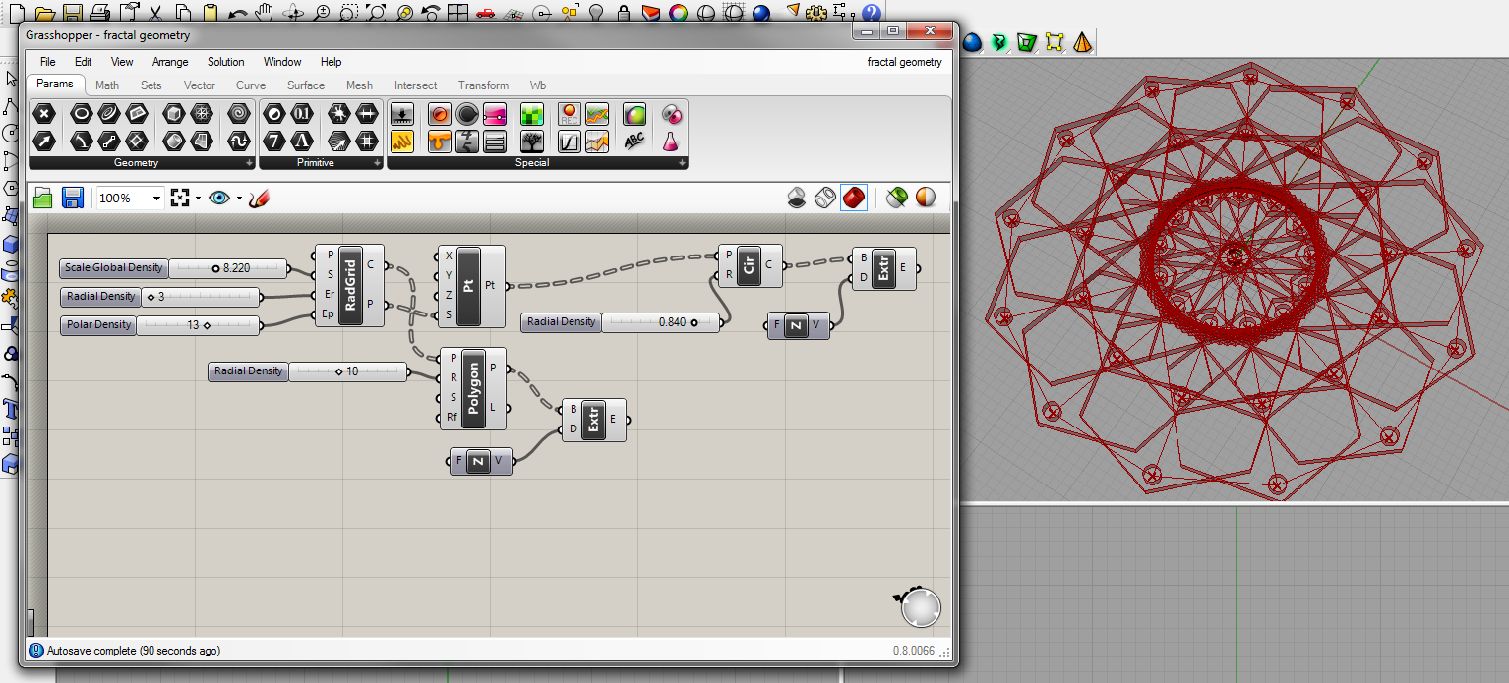Select the Integer primitive icon showing 7
Screen dimensions: 1509x683
coord(274,141)
